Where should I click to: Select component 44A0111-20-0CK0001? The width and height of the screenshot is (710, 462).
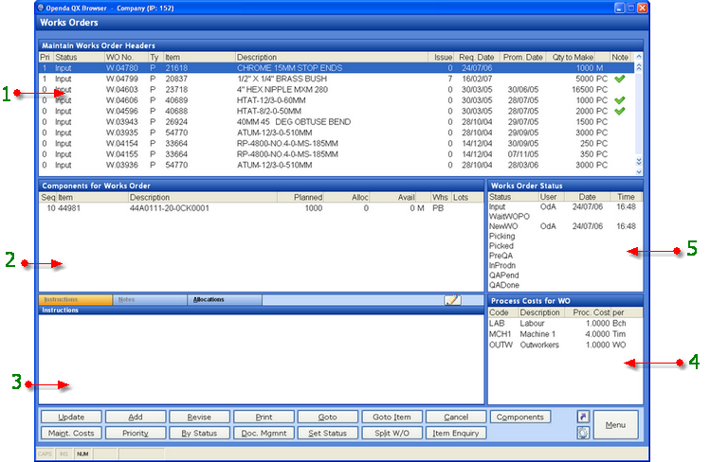pyautogui.click(x=262, y=208)
